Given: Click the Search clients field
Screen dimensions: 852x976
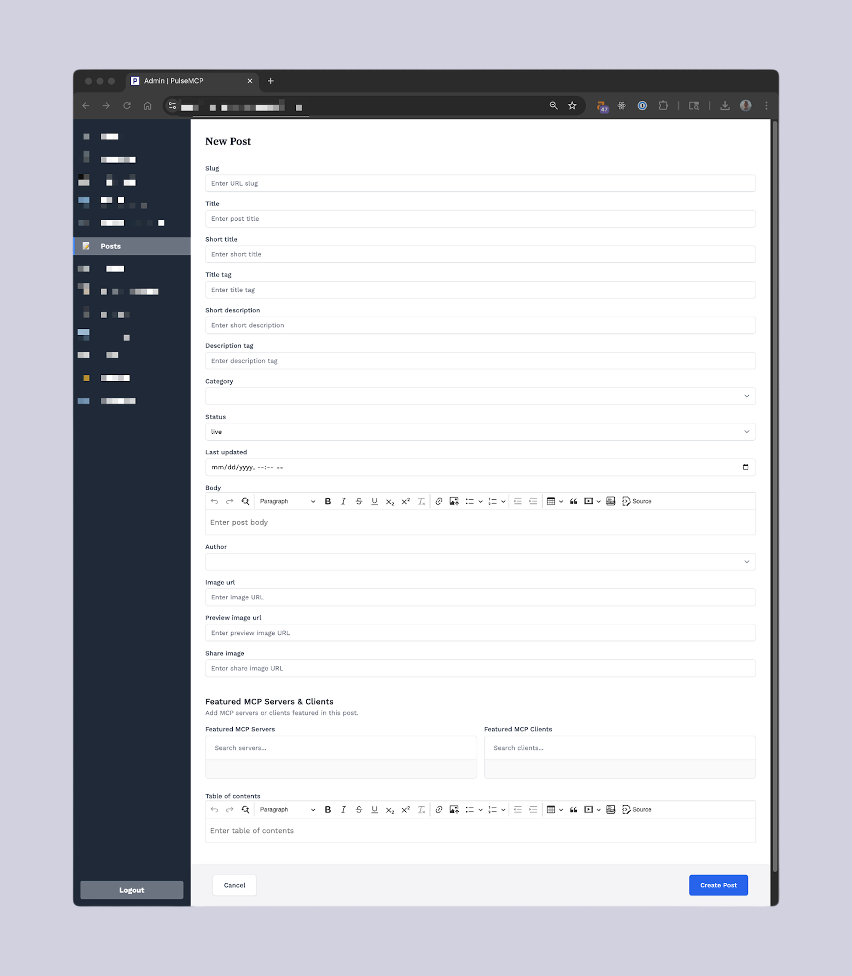Looking at the screenshot, I should coord(620,748).
